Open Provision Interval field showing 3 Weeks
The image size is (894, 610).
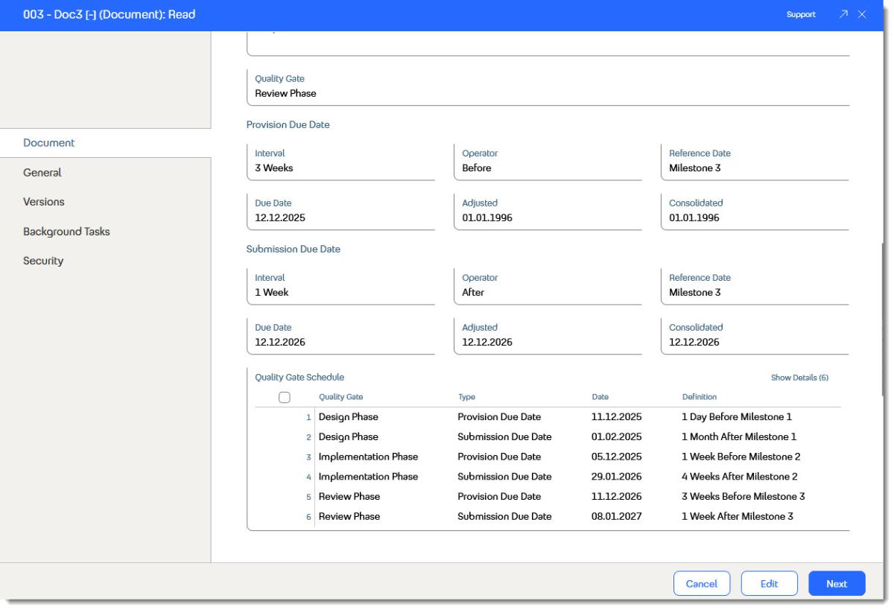340,161
